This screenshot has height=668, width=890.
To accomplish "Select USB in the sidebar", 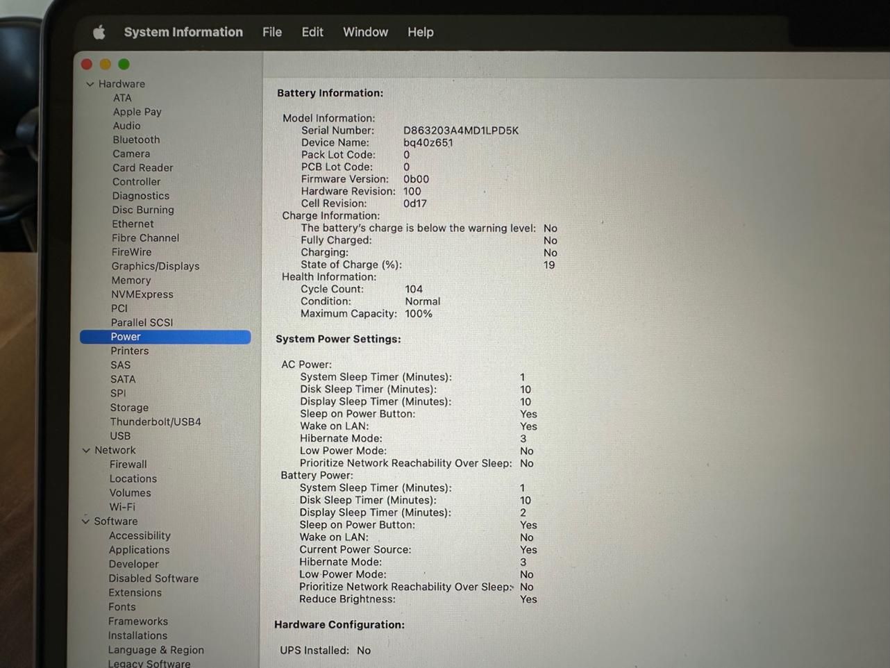I will (120, 436).
